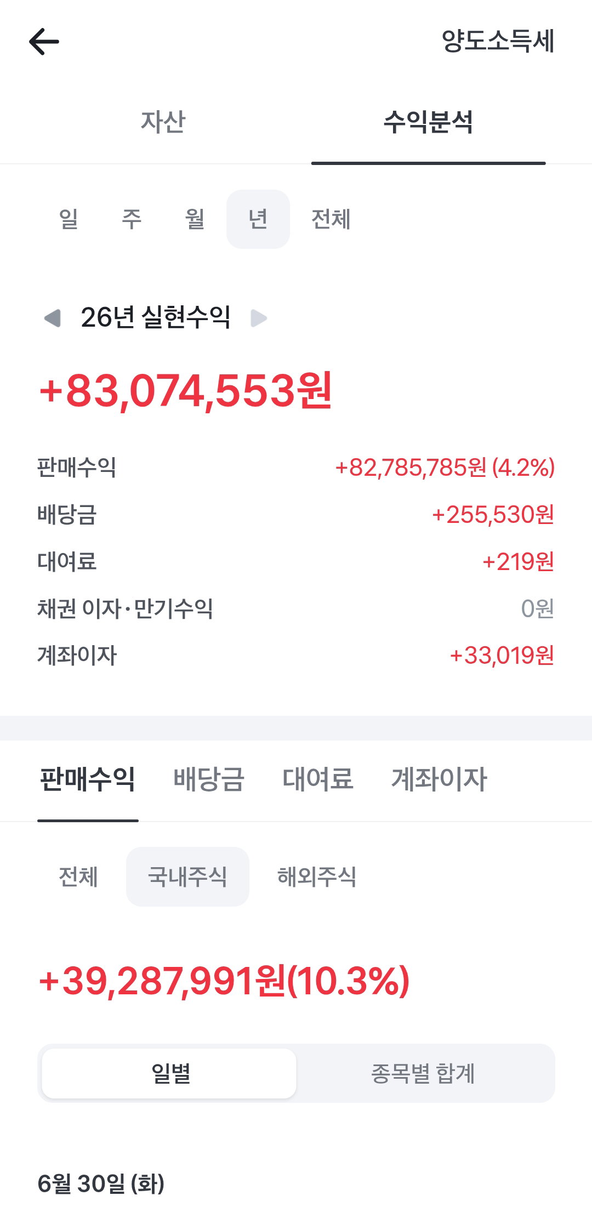Switch to the 자산 tab

click(x=163, y=122)
